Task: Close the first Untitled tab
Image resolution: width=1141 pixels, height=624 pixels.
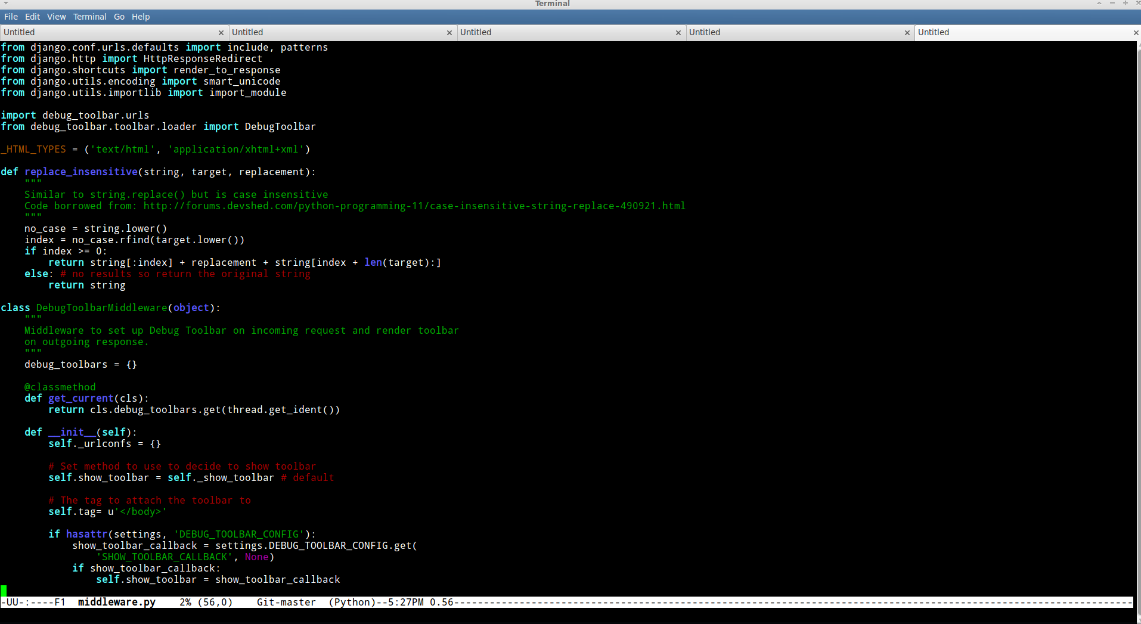Action: tap(221, 33)
